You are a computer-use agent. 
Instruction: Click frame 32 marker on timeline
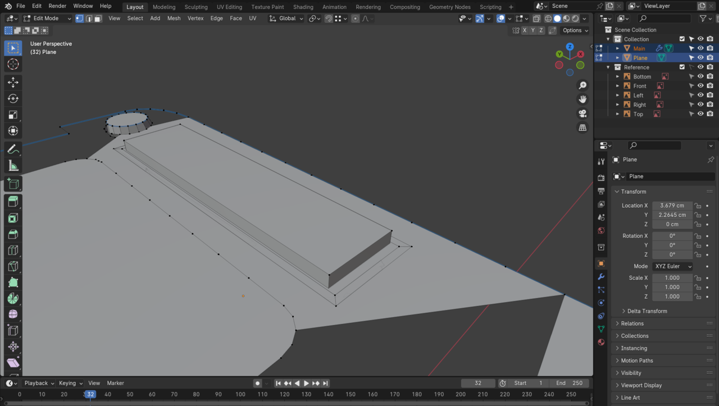click(90, 394)
